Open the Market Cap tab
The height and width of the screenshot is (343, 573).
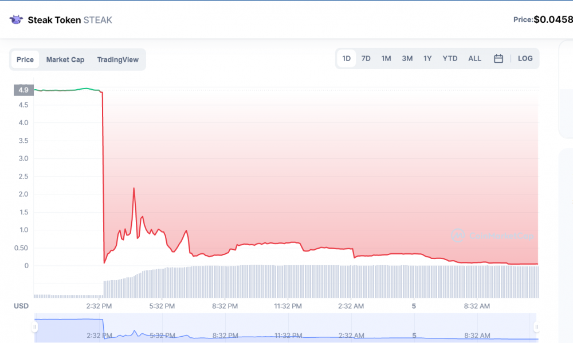point(65,59)
